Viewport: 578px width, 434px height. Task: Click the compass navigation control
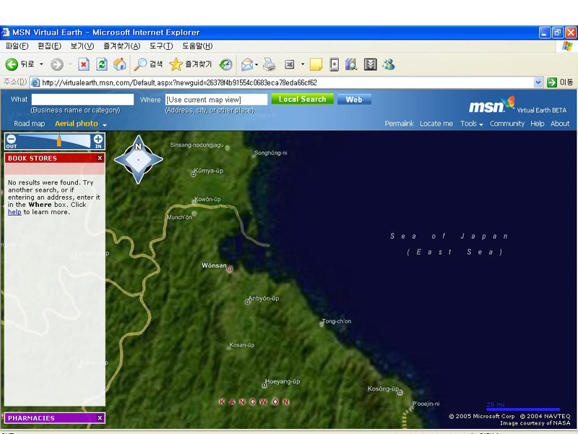(x=138, y=158)
